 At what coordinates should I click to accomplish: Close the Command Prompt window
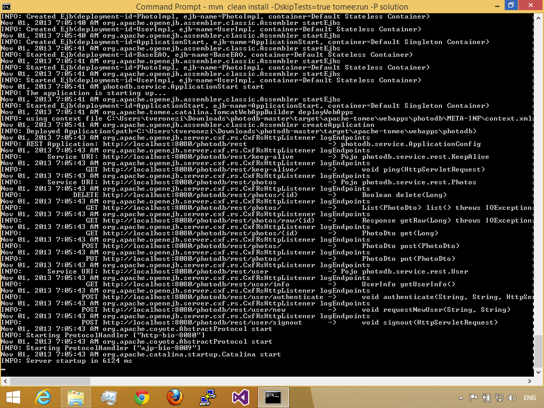(531, 5)
